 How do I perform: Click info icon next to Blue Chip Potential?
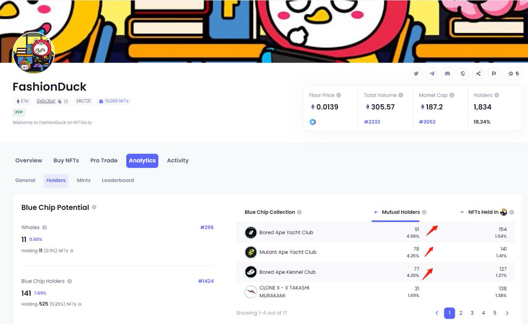pyautogui.click(x=94, y=207)
